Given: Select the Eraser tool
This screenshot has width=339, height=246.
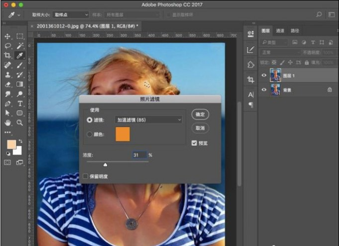Looking at the screenshot, I should 8,84.
